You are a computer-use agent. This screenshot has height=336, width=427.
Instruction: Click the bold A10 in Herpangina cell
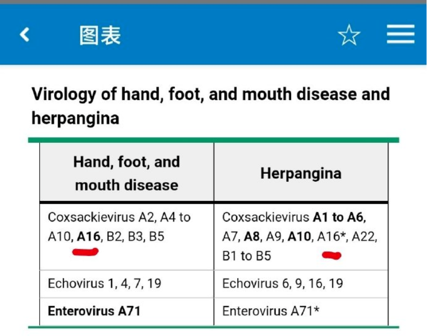pos(299,236)
